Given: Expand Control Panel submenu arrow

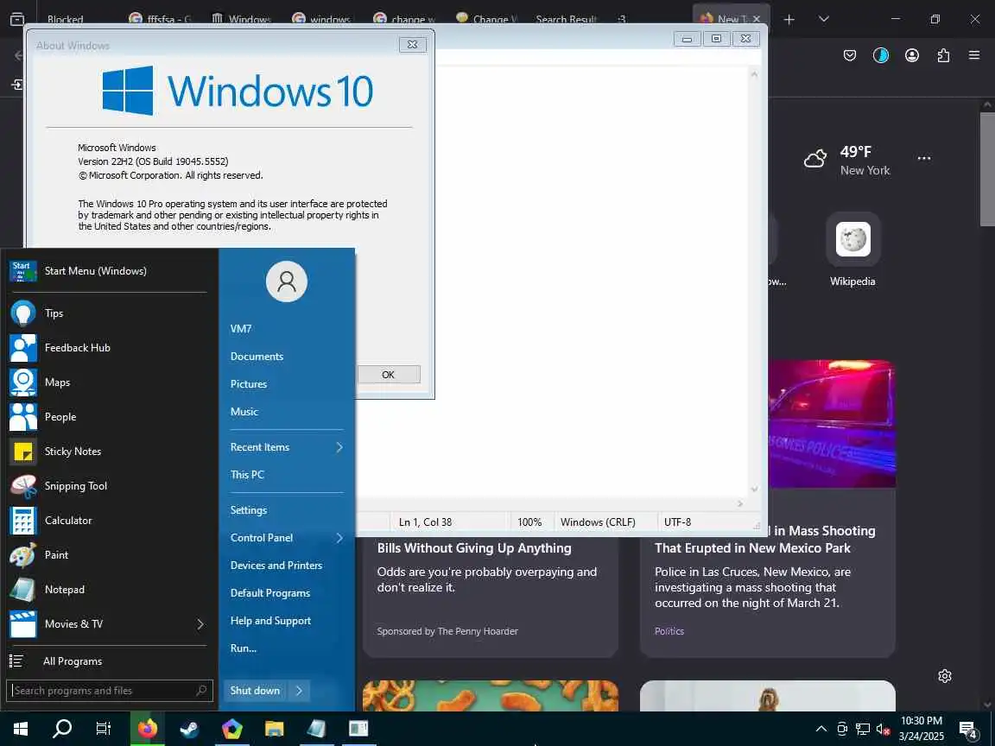Looking at the screenshot, I should click(339, 538).
